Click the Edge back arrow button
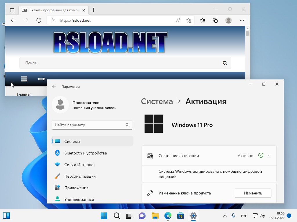The width and height of the screenshot is (297, 222). pyautogui.click(x=13, y=20)
